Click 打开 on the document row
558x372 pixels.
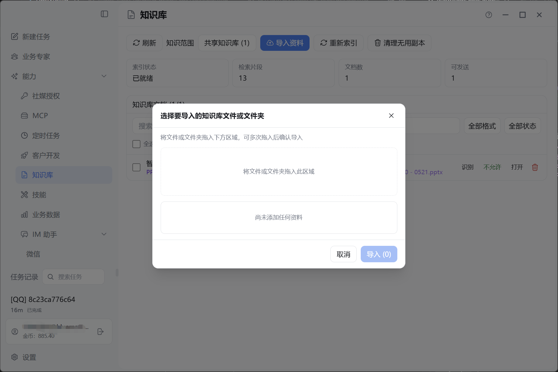click(x=517, y=167)
